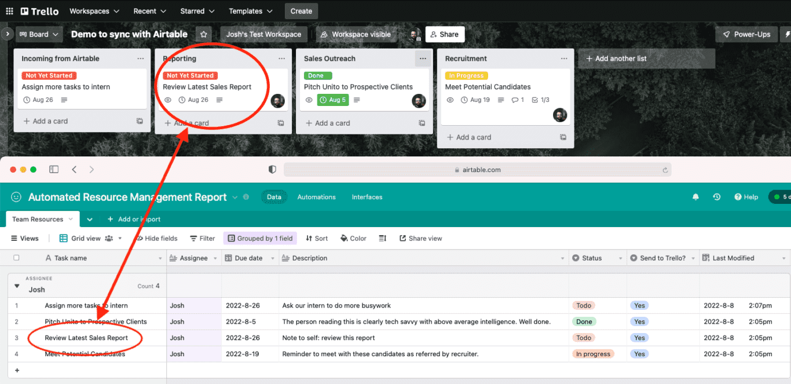Viewport: 791px width, 384px height.
Task: Click the Safari privacy shield icon
Action: (272, 170)
